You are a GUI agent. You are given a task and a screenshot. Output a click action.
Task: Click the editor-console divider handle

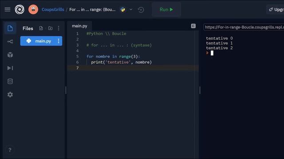pyautogui.click(x=200, y=90)
